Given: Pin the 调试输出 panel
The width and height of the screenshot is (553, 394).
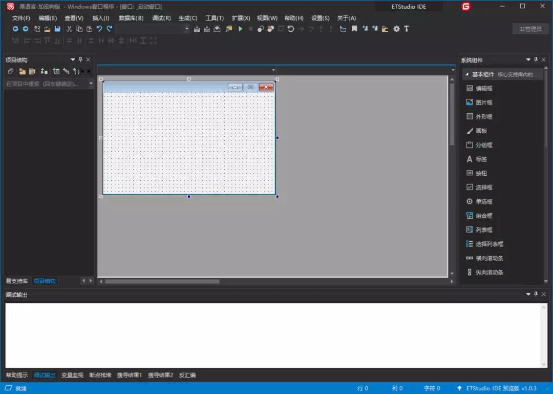Looking at the screenshot, I should click(536, 294).
